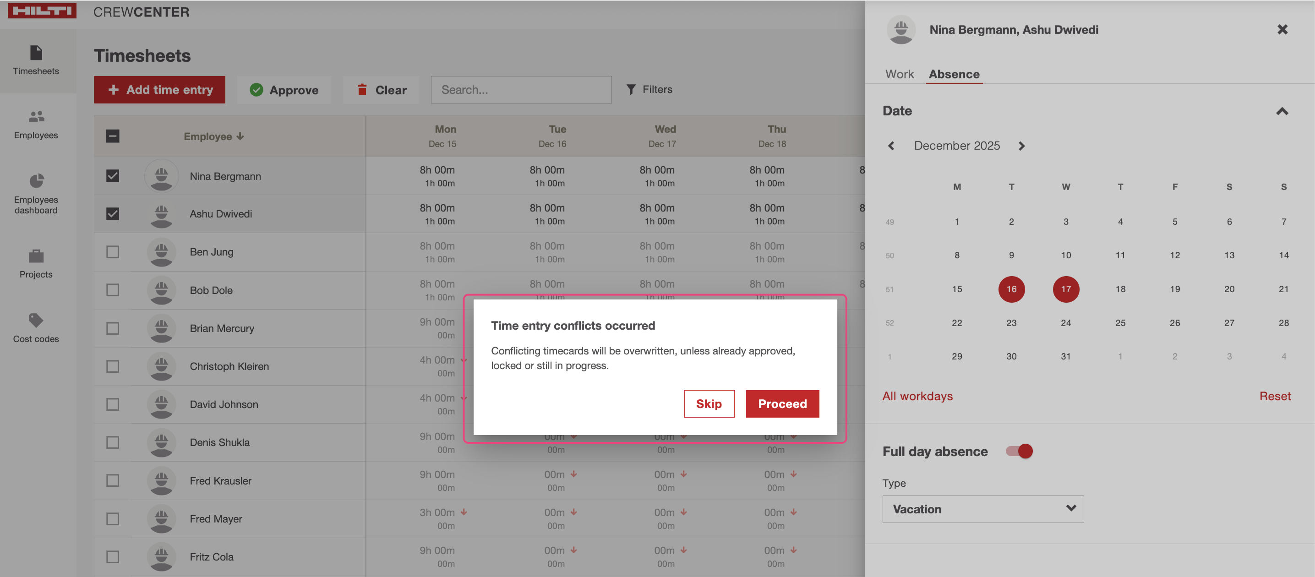Collapse the Date section chevron
This screenshot has height=577, width=1315.
1282,111
